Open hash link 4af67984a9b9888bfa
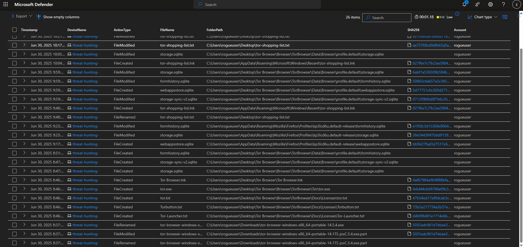 pos(432,180)
